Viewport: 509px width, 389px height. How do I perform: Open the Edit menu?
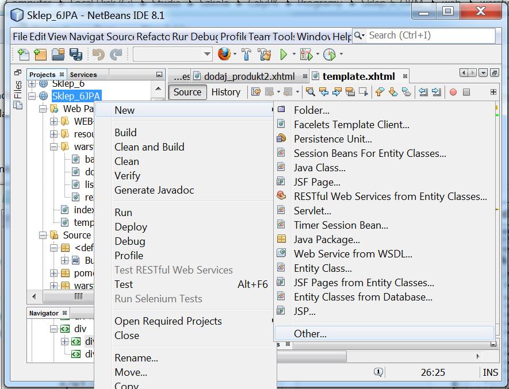(x=37, y=37)
